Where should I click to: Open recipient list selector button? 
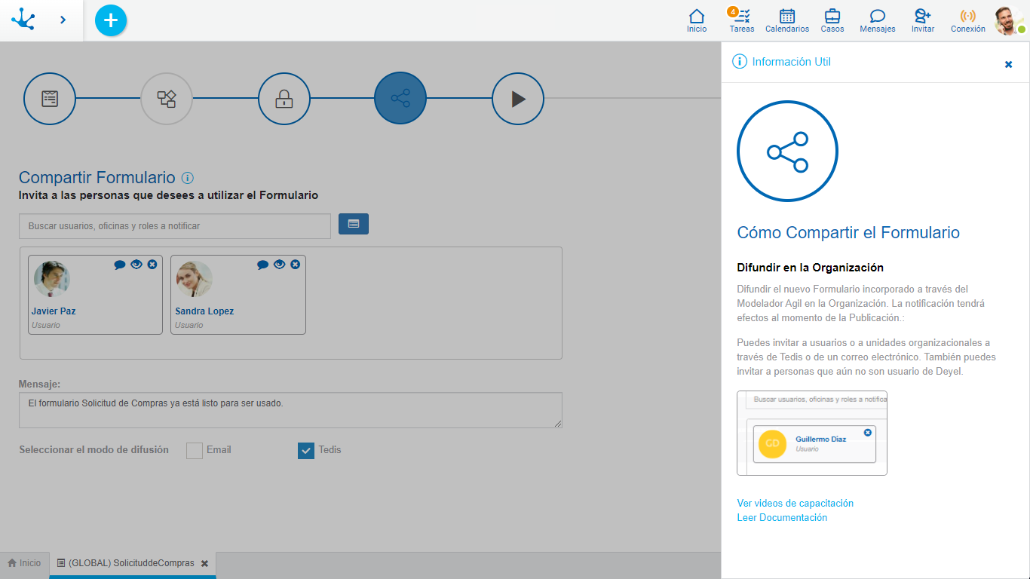coord(353,224)
